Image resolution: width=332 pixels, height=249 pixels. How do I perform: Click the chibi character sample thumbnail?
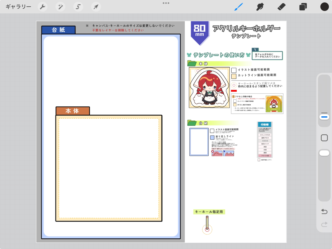coord(209,87)
